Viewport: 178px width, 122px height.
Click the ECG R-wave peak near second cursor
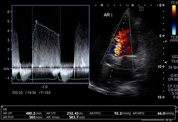tap(57, 75)
